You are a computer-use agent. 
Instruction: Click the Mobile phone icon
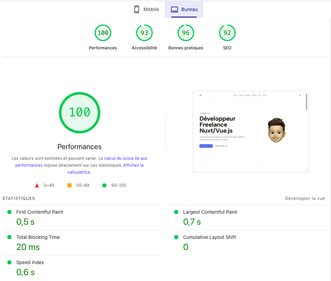pyautogui.click(x=136, y=9)
